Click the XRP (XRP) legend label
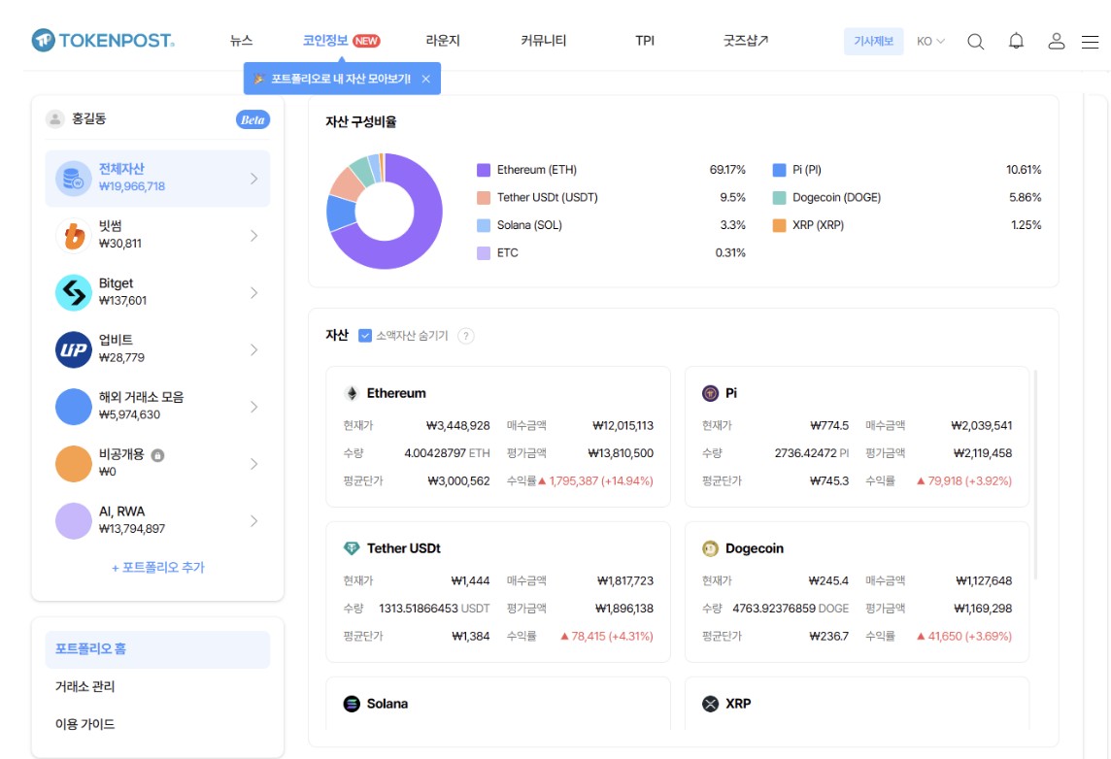 [x=819, y=225]
